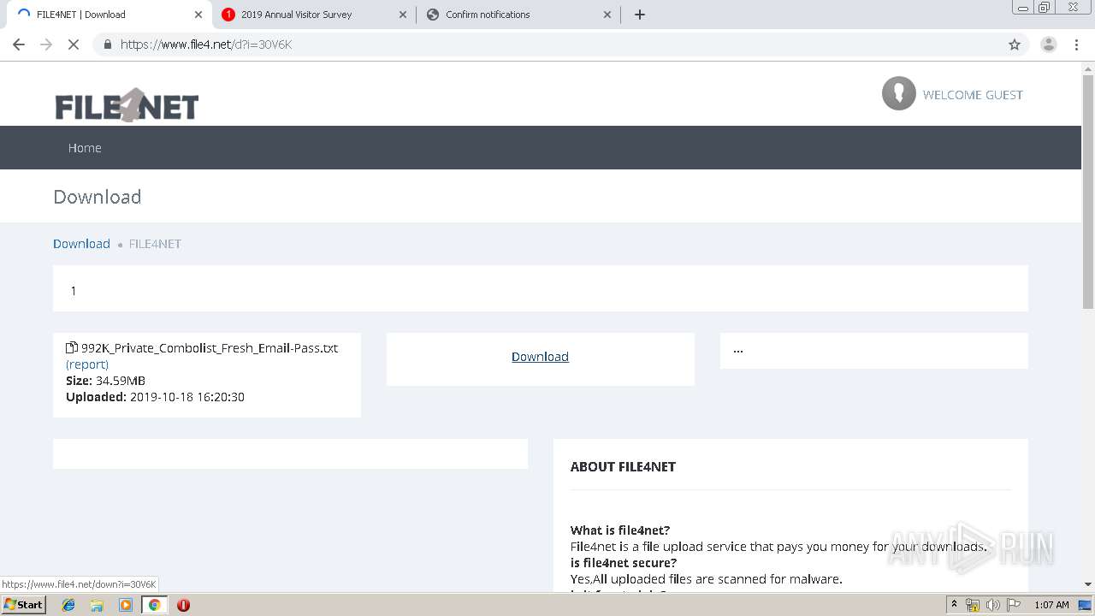Close the FILE4NET | Download tab

[x=198, y=15]
